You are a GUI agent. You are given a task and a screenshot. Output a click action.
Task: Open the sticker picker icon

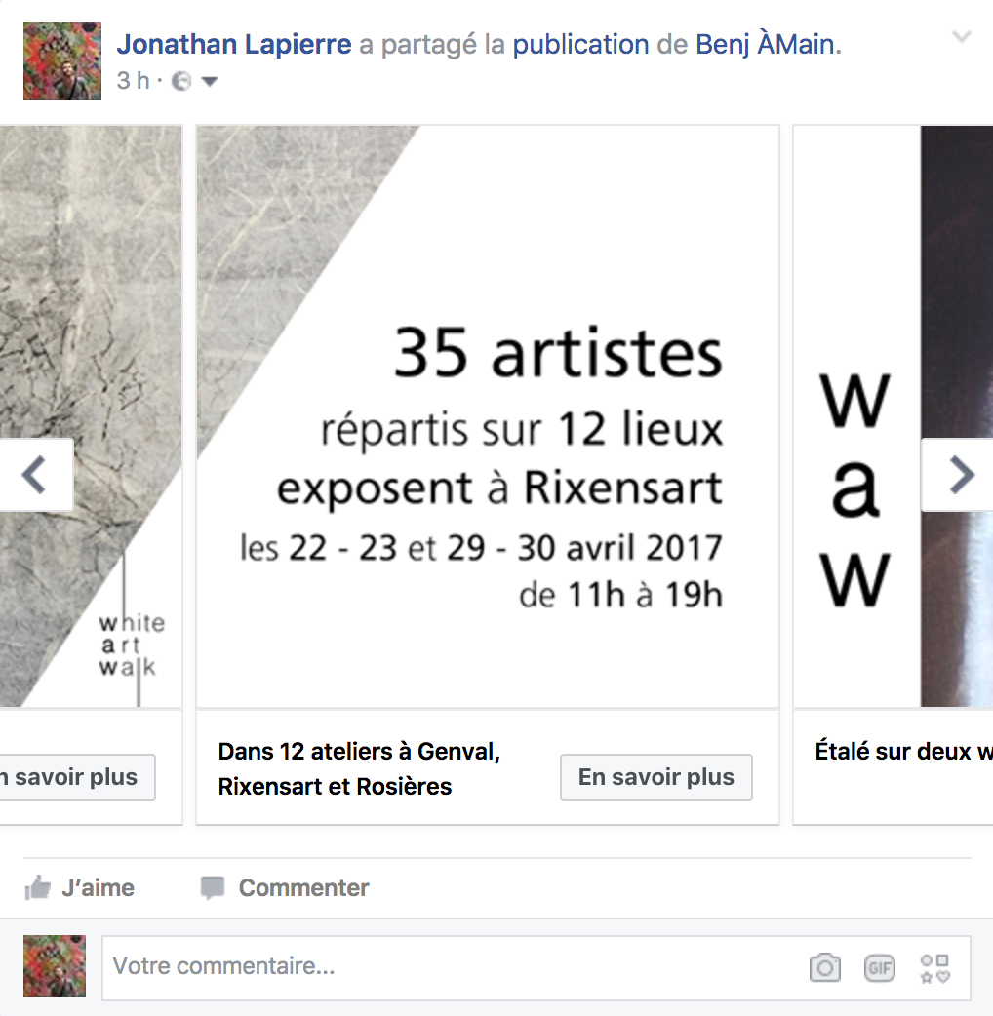pyautogui.click(x=935, y=968)
